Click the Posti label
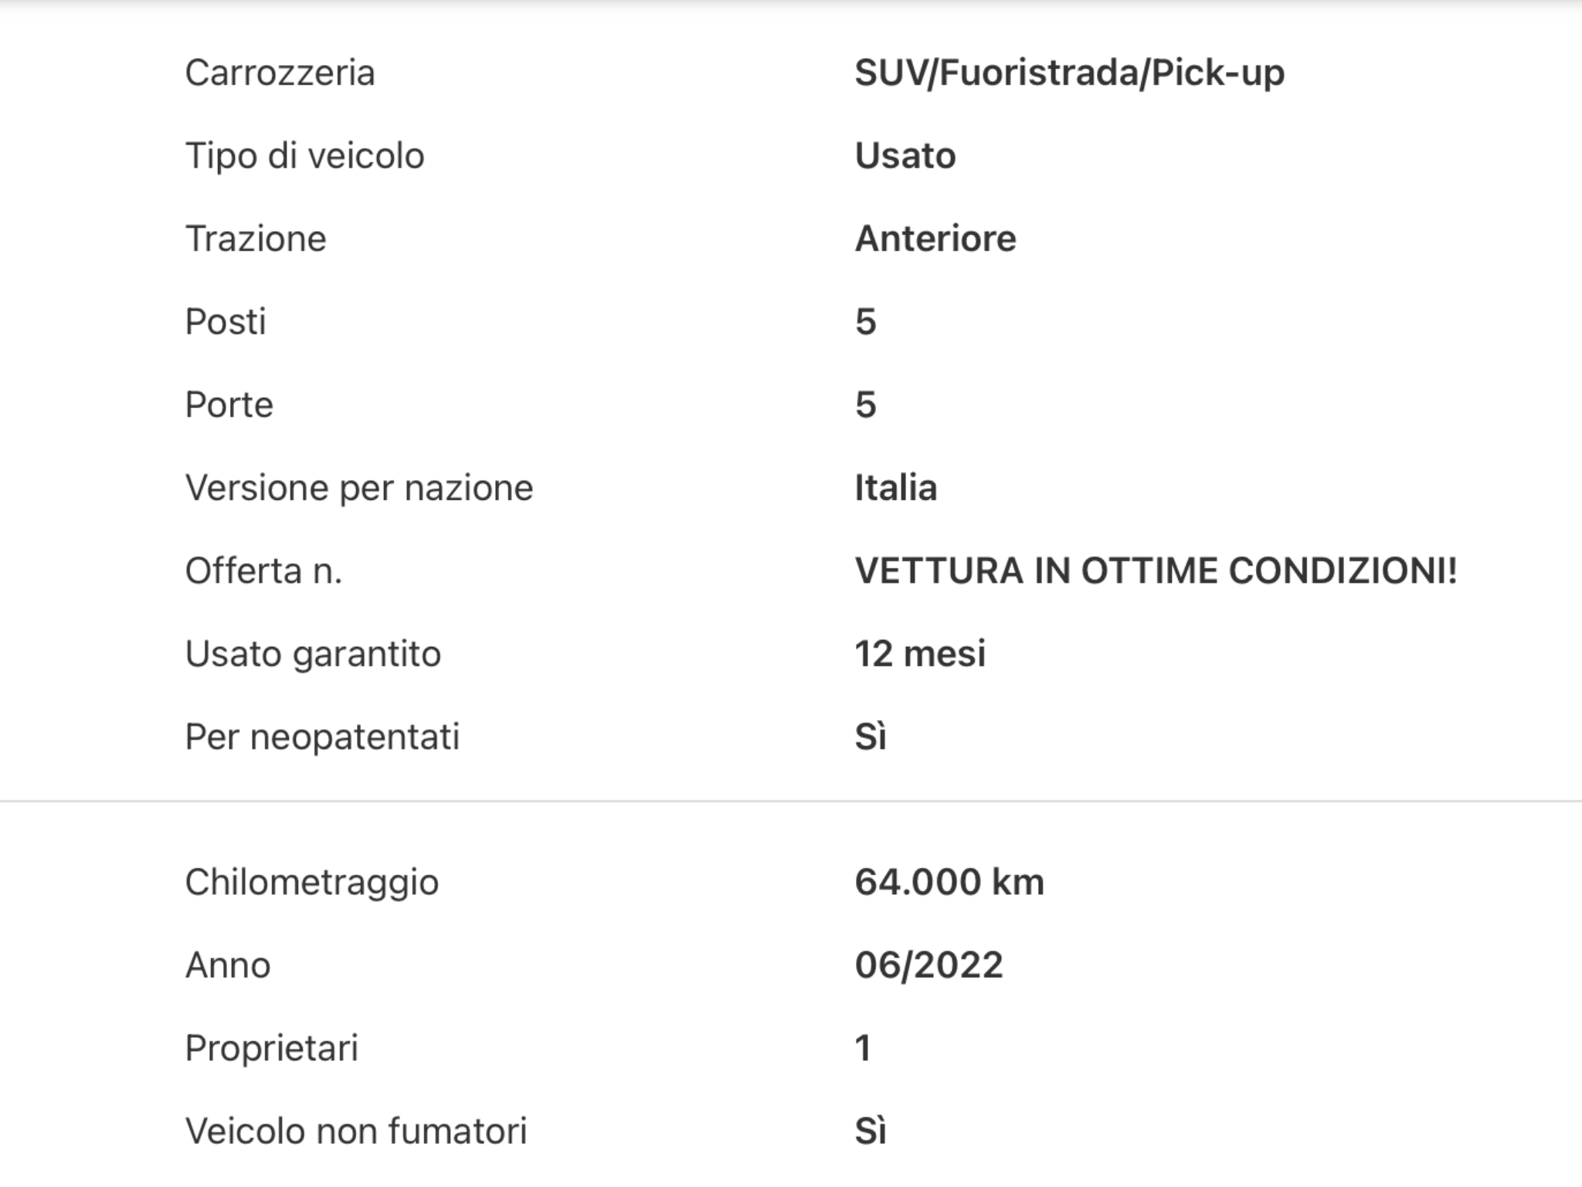1582x1187 pixels. (x=226, y=321)
